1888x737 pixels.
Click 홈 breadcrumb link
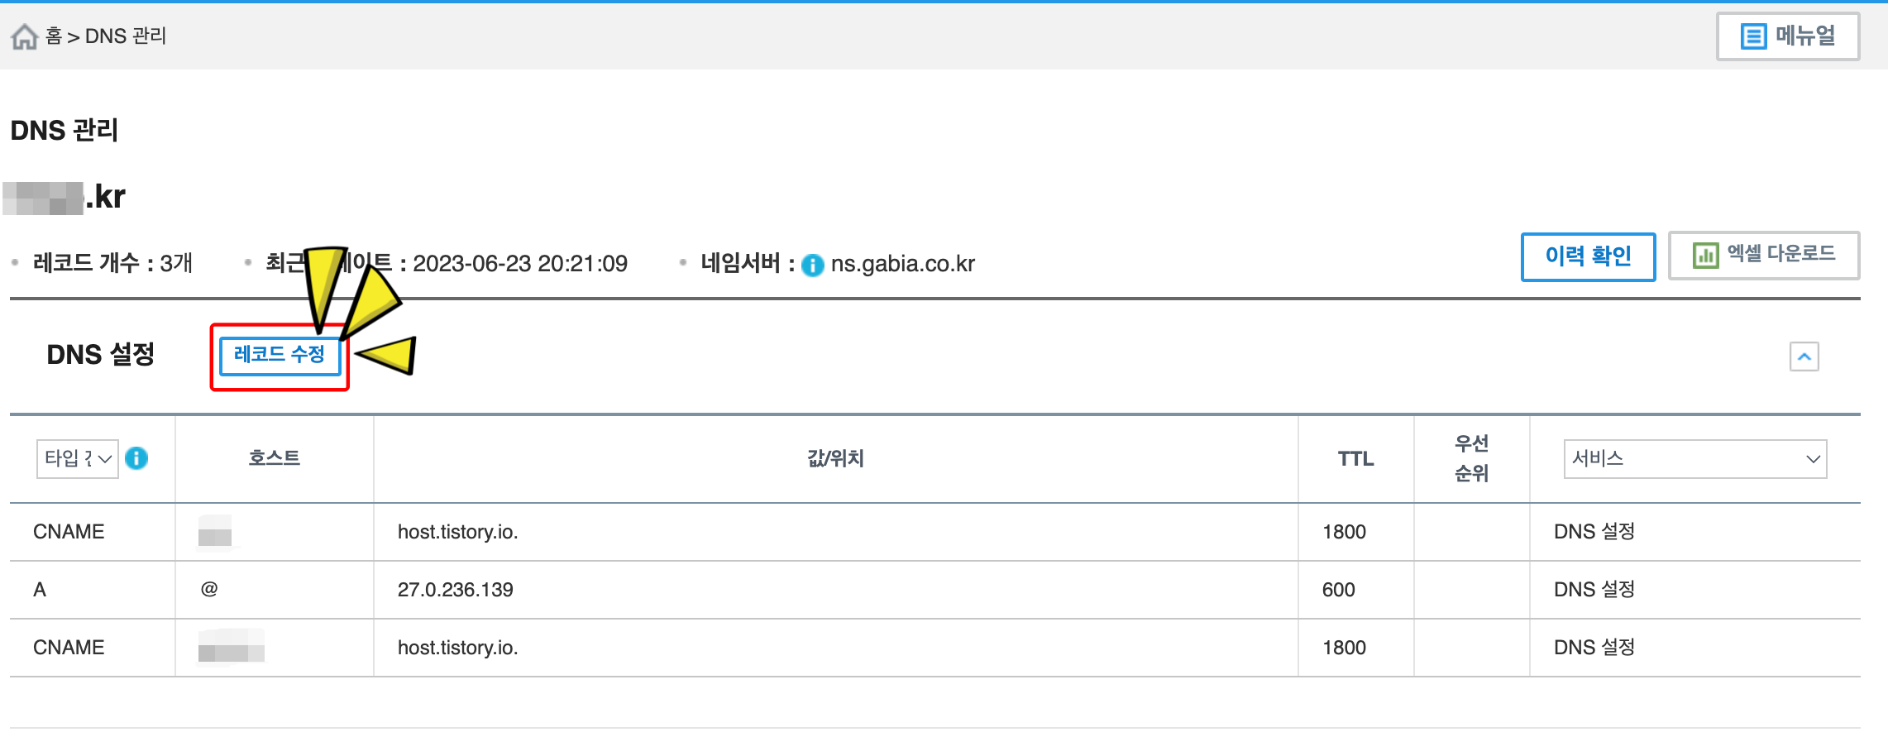tap(54, 36)
